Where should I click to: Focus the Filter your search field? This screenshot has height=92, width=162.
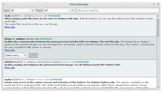[x=117, y=10]
